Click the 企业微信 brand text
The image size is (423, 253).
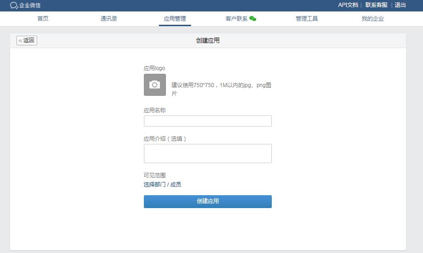pyautogui.click(x=30, y=5)
